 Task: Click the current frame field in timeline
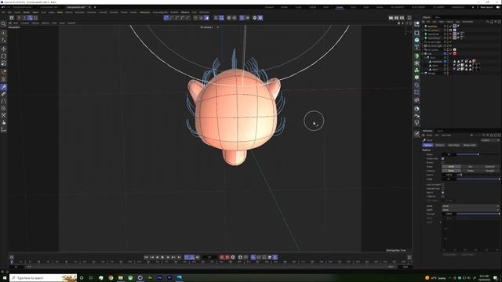coord(209,257)
